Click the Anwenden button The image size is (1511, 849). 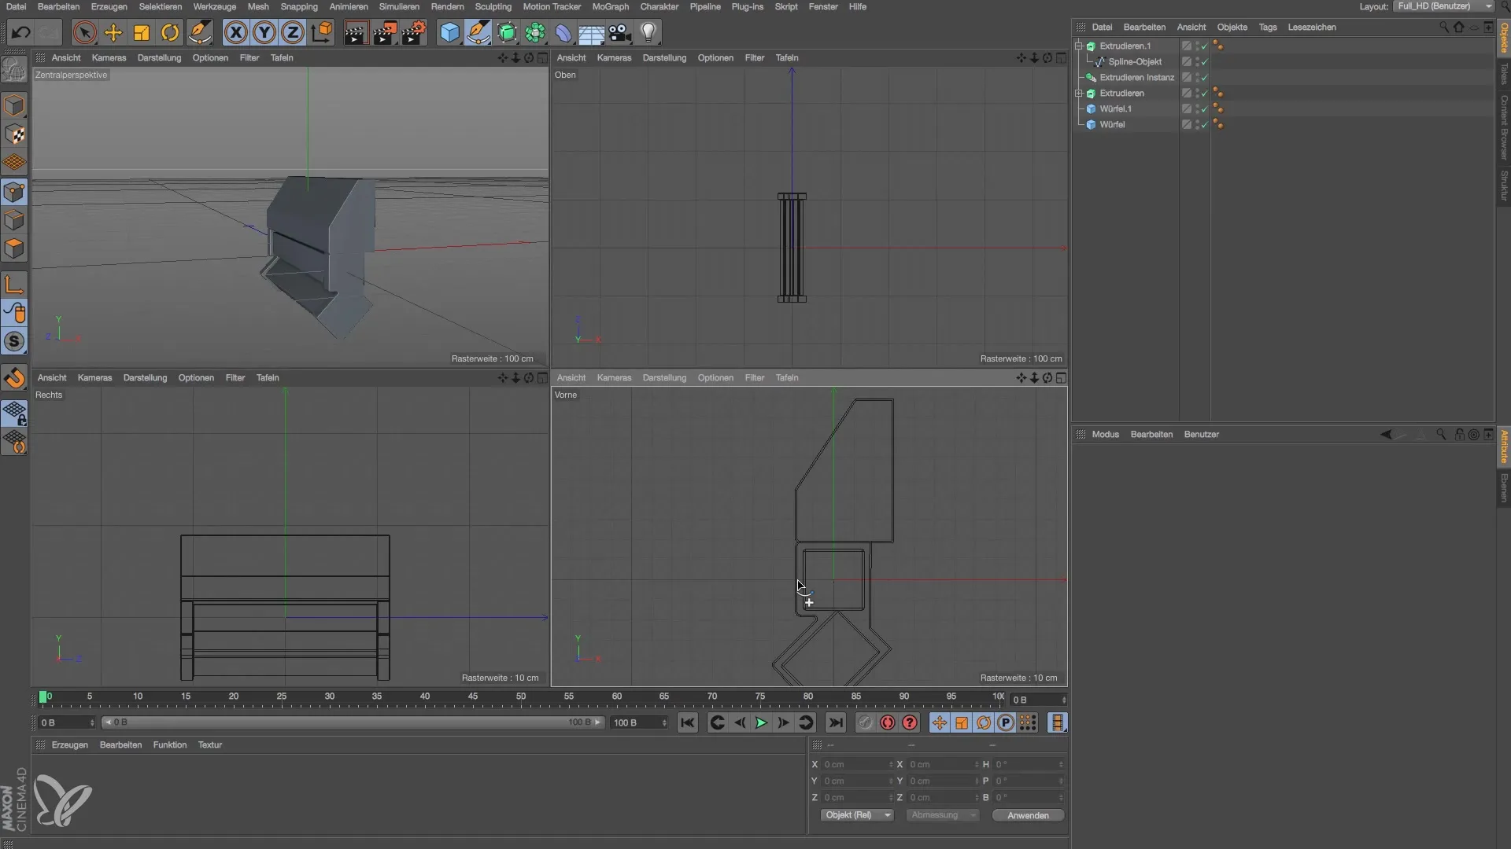(1028, 815)
